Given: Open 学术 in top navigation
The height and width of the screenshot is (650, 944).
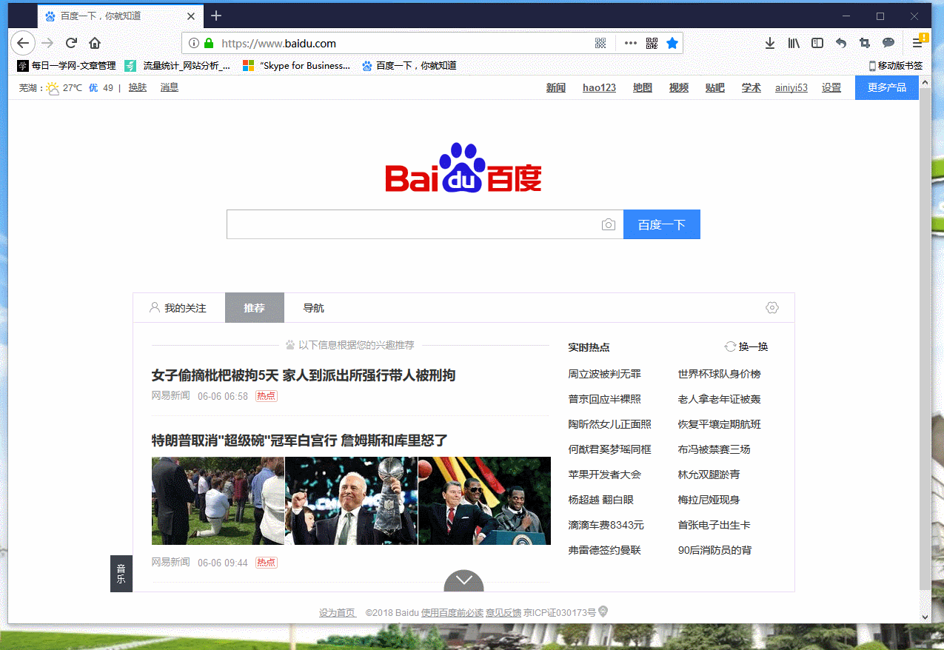Looking at the screenshot, I should (751, 87).
